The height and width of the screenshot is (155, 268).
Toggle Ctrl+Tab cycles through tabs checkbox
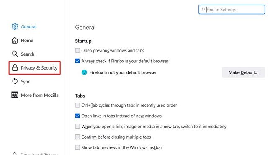(x=77, y=105)
